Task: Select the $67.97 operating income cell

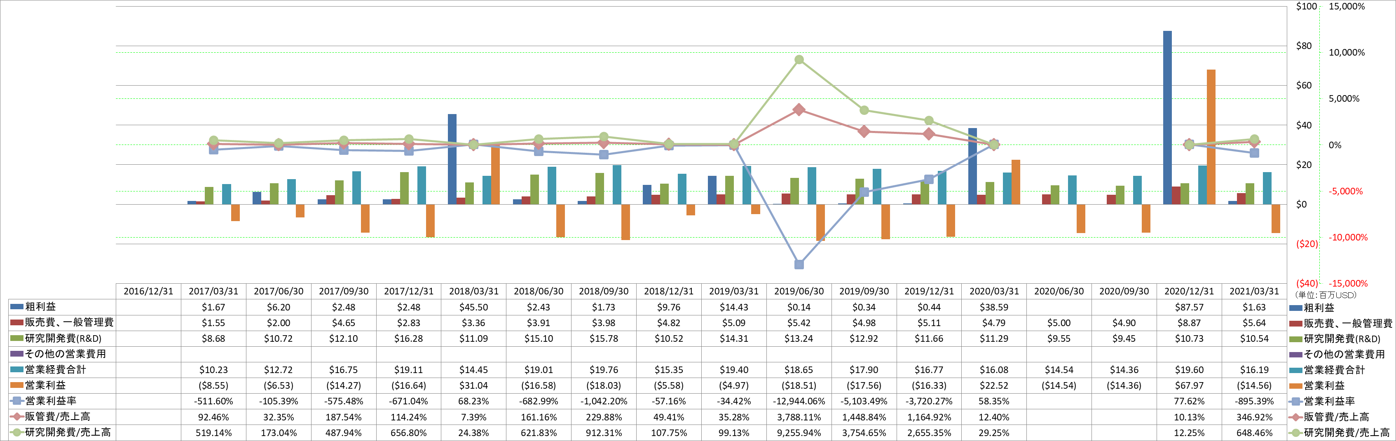Action: pyautogui.click(x=1189, y=385)
